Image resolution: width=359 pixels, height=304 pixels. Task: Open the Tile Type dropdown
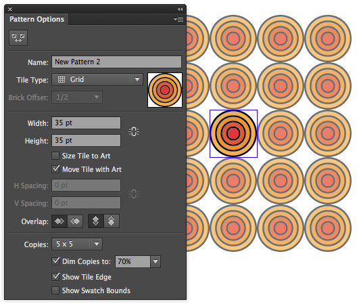pos(97,79)
